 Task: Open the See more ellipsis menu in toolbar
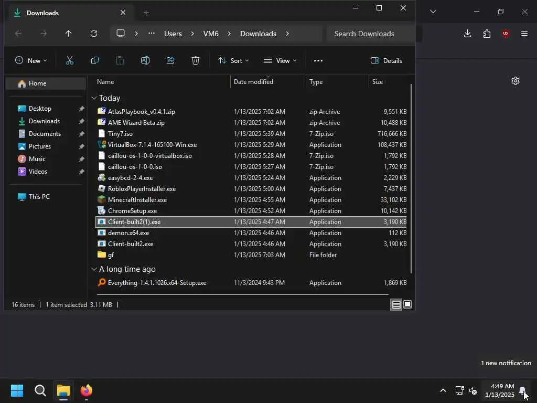point(318,61)
